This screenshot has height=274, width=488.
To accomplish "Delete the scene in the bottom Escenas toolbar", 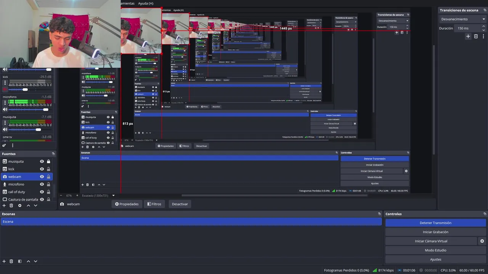I will (11, 261).
